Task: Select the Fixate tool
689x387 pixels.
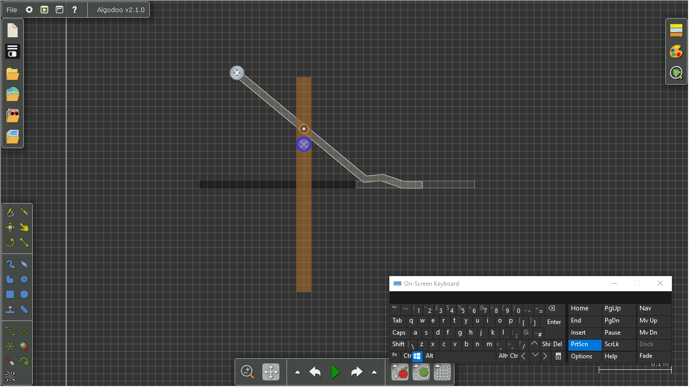Action: (x=24, y=331)
